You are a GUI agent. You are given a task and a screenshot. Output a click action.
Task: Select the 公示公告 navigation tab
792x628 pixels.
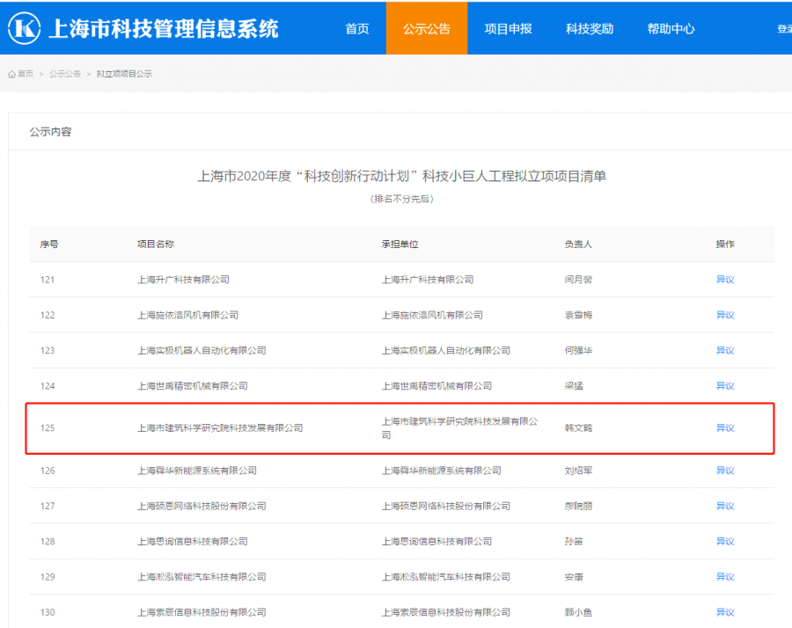(427, 28)
